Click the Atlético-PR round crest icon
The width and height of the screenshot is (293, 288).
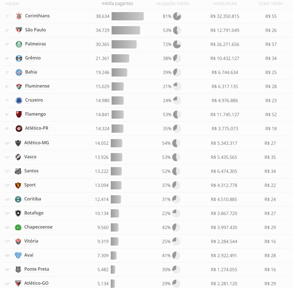[19, 129]
